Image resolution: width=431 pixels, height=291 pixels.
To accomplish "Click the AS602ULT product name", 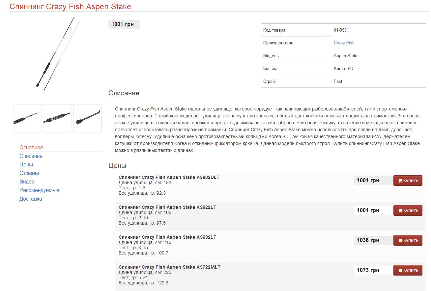I will pos(169,177).
